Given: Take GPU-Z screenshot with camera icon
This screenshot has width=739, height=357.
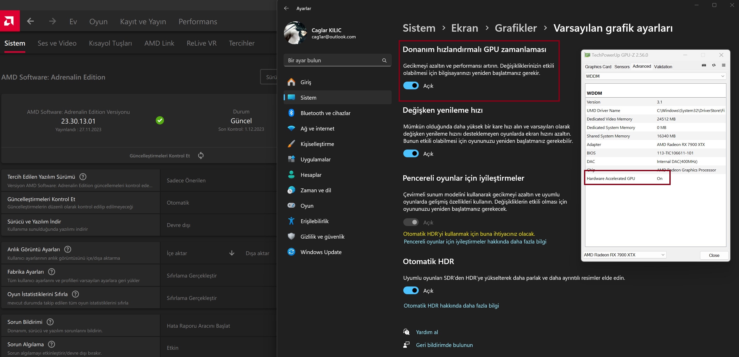Looking at the screenshot, I should pyautogui.click(x=704, y=65).
